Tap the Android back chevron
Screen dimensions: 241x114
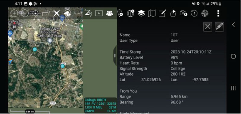233,25
